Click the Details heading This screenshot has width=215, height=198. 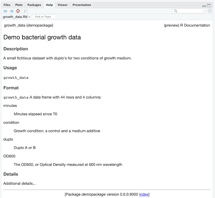[x=11, y=174]
